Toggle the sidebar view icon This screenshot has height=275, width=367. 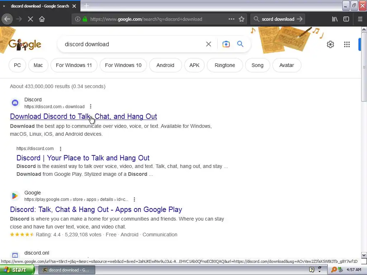click(346, 19)
